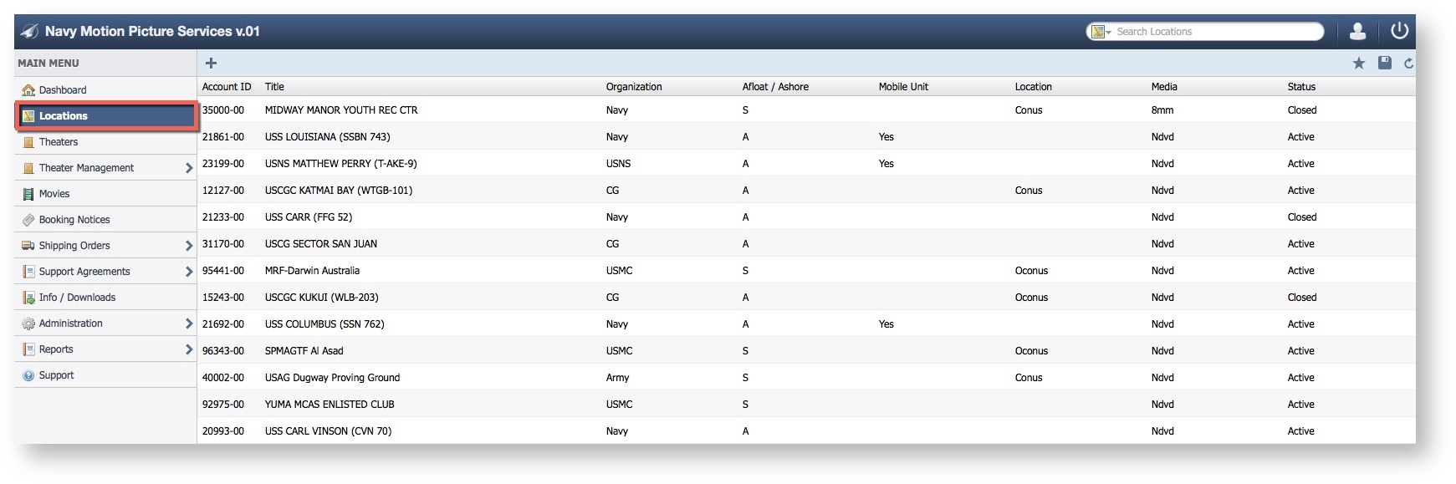Open the user profile icon
This screenshot has height=484, width=1456.
coord(1357,32)
